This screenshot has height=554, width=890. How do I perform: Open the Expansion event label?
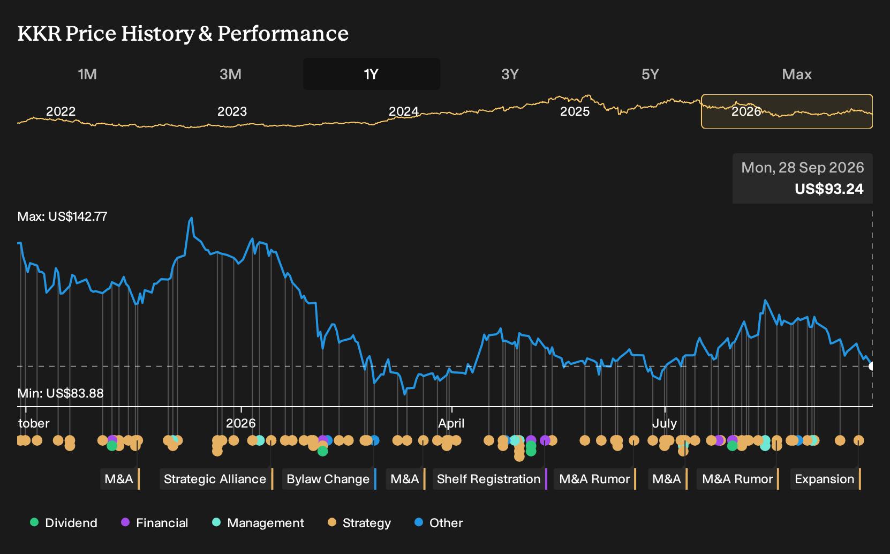[x=826, y=479]
